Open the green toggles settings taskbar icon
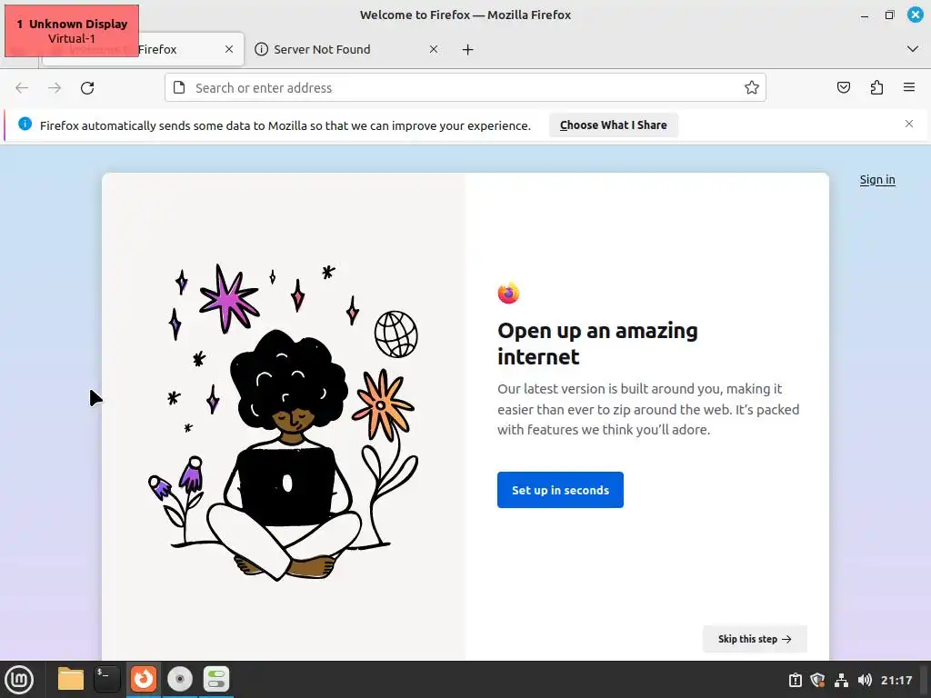 click(x=216, y=679)
